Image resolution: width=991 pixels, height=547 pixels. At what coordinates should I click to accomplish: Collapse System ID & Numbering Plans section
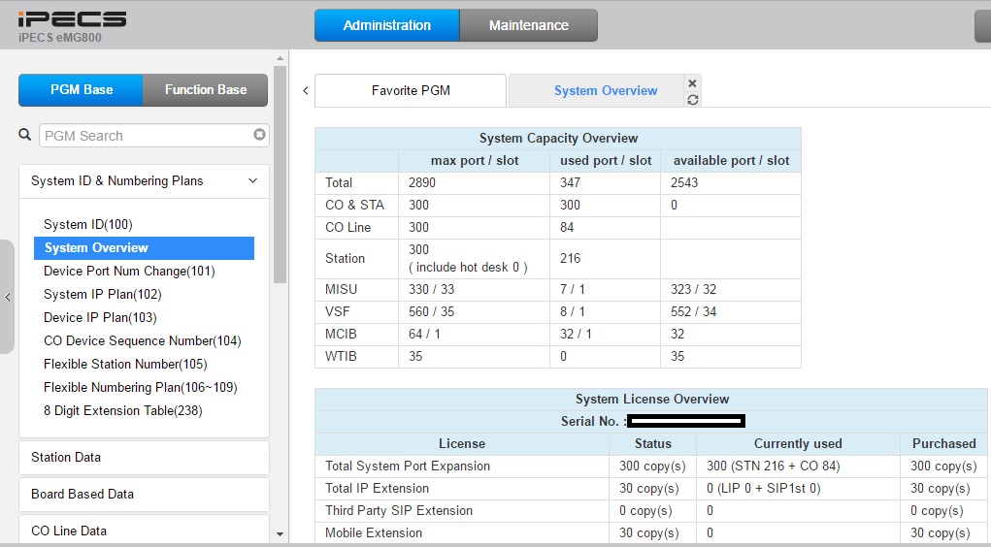coord(252,180)
